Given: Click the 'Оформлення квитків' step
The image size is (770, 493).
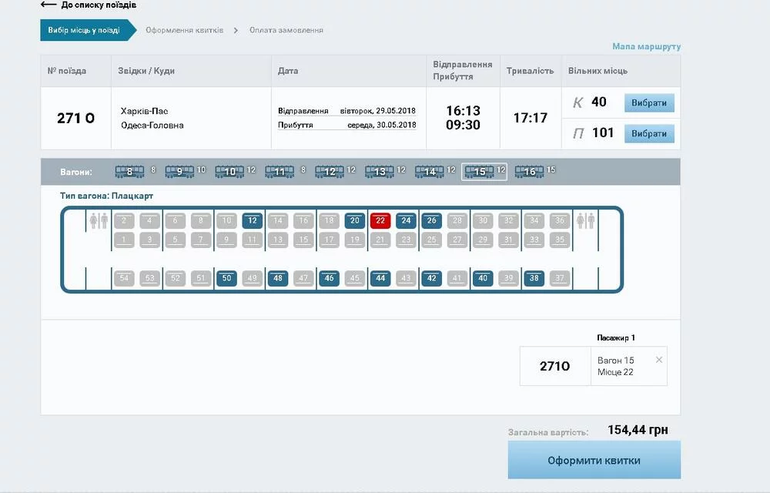Looking at the screenshot, I should coord(185,30).
